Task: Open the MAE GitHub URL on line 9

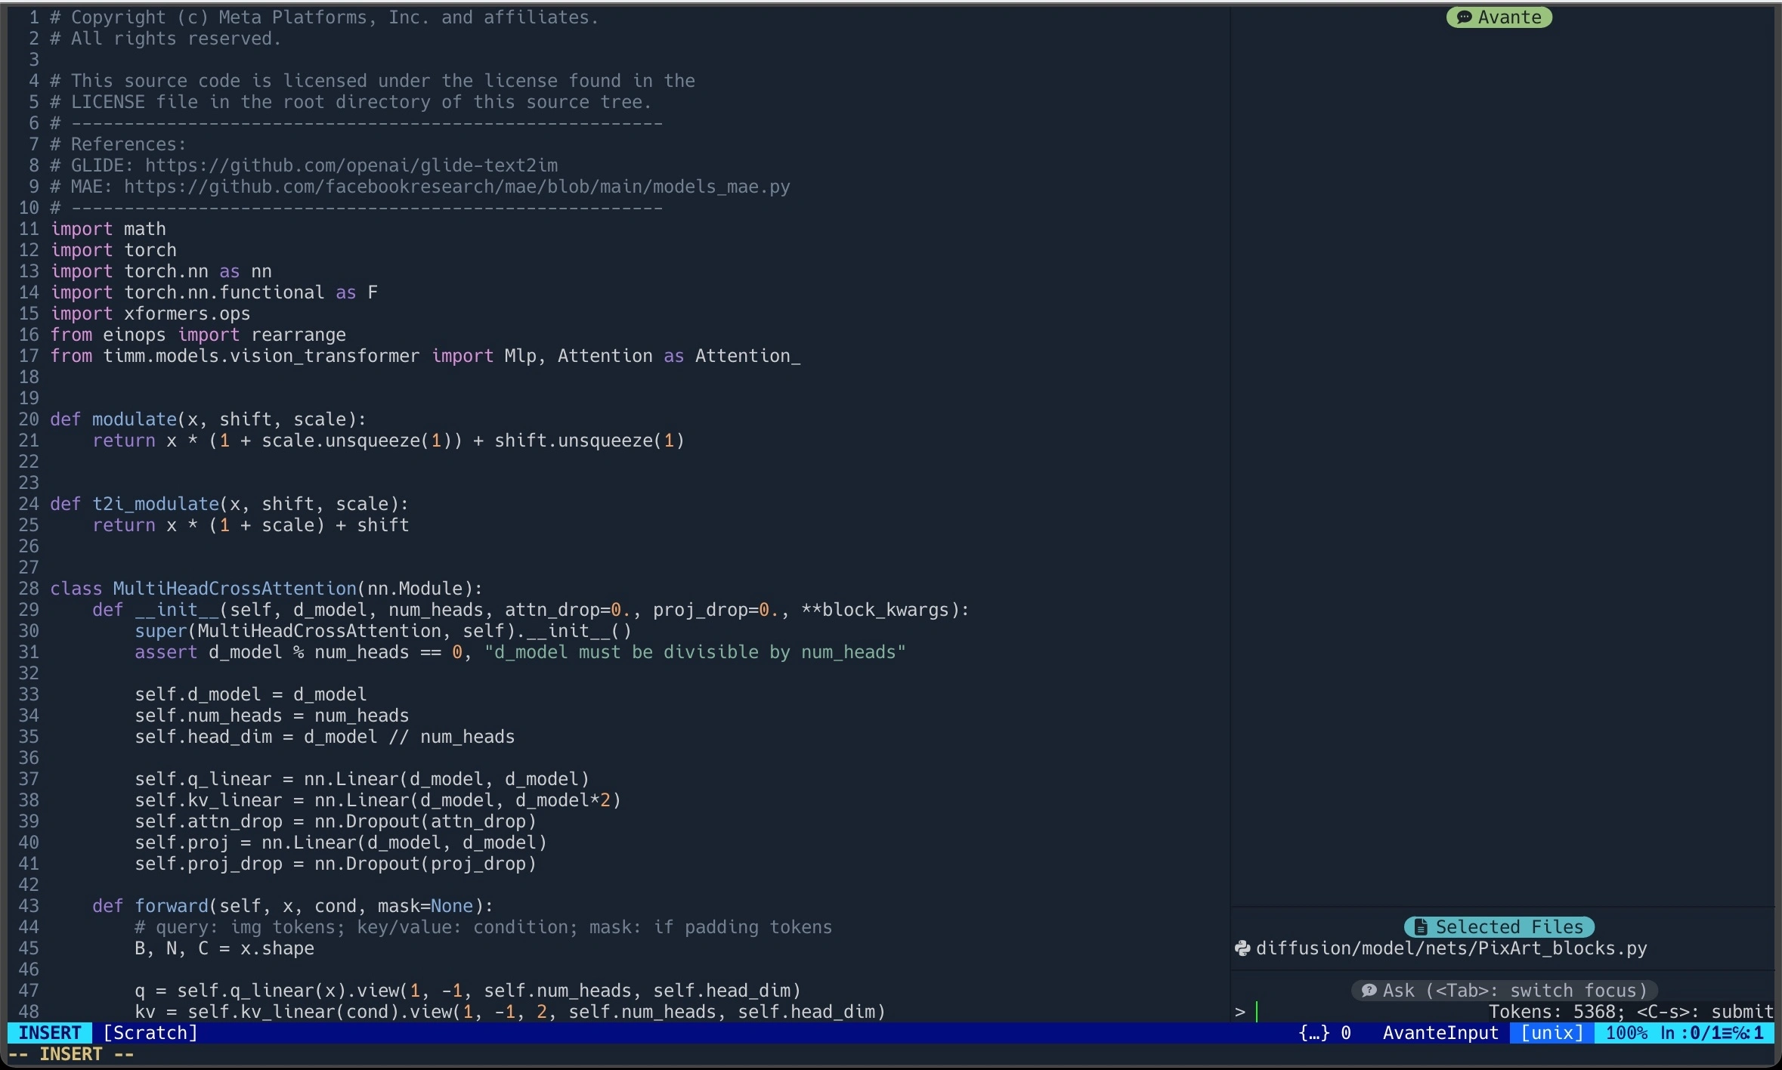Action: point(456,187)
